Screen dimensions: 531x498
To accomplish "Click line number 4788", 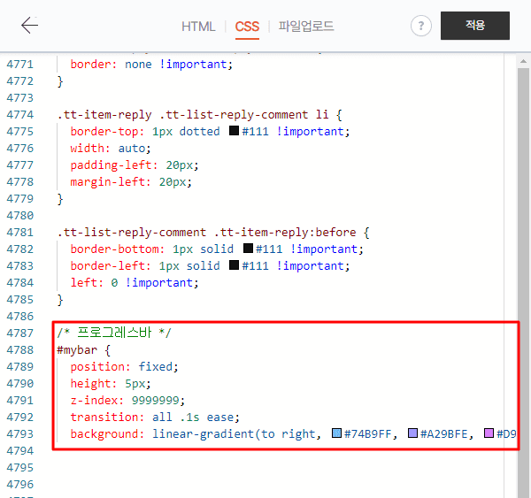I will click(x=20, y=349).
